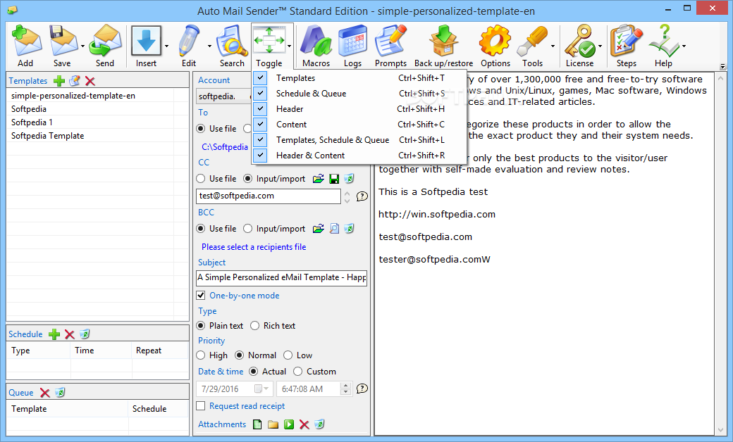Select Use file radio for CC
This screenshot has width=733, height=442.
(x=201, y=179)
